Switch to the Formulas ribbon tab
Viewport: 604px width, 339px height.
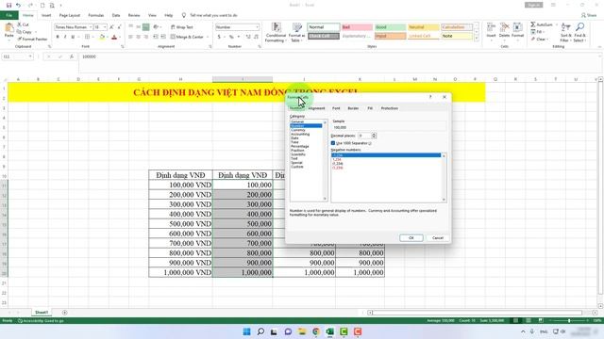pyautogui.click(x=96, y=15)
